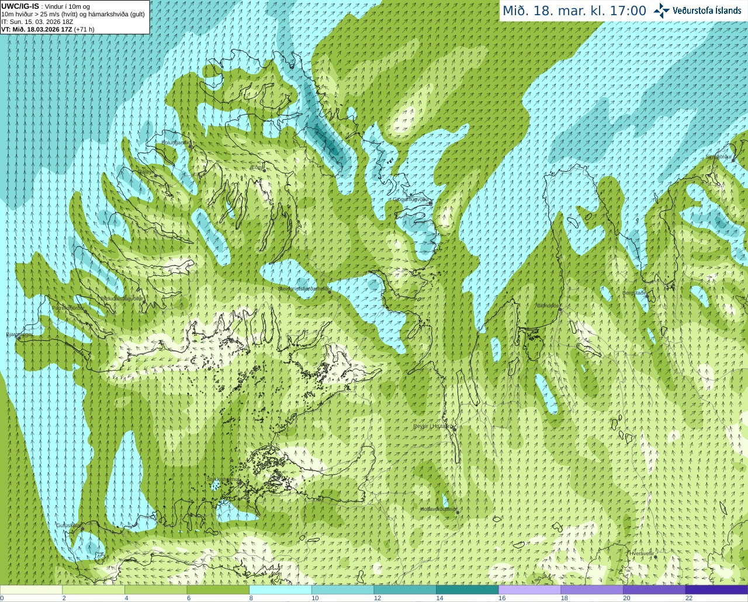
Task: Click the Gufuskálar station marker
Action: tap(82, 528)
